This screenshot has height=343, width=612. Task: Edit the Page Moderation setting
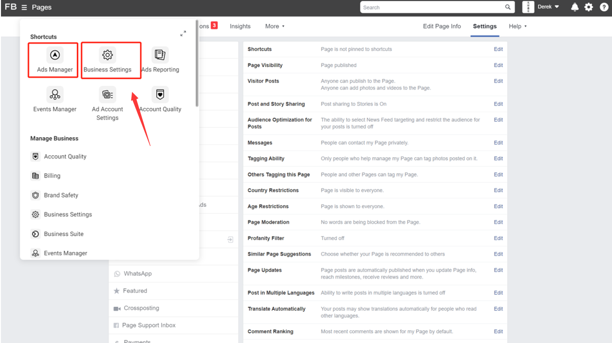[498, 222]
